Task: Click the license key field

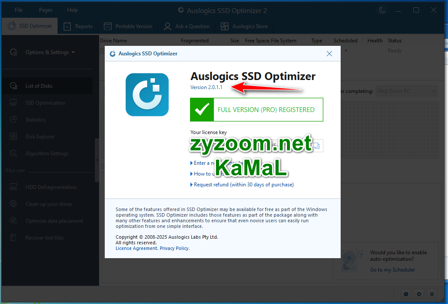Action: [257, 146]
